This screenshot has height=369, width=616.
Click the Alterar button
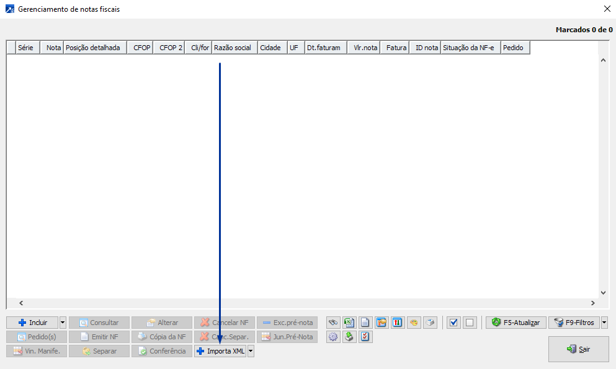point(162,323)
